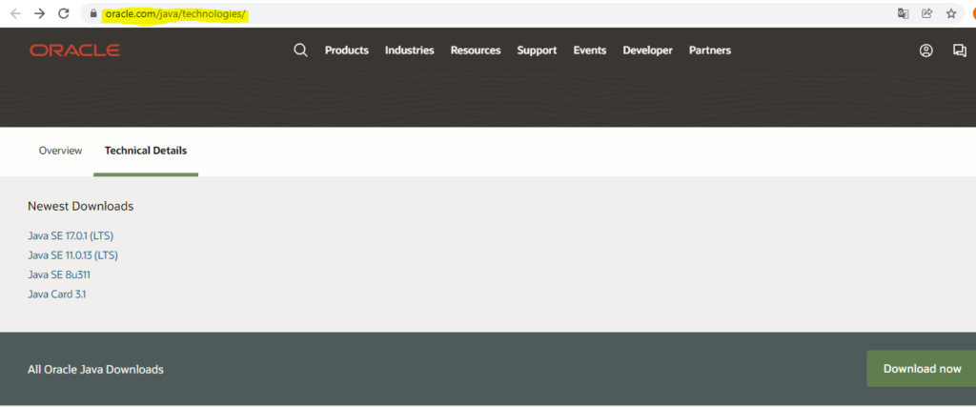Open the Industries menu

pyautogui.click(x=410, y=51)
